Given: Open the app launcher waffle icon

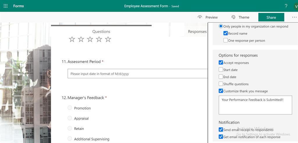Looking at the screenshot, I should (6, 6).
